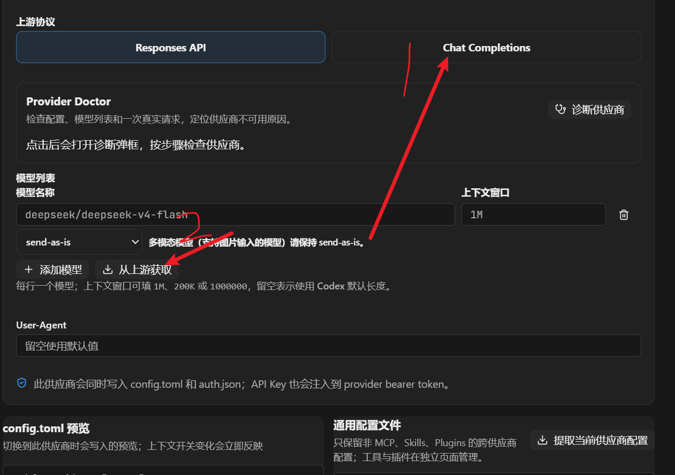675x475 pixels.
Task: Click the stethoscope icon in 诊断供应商
Action: point(560,110)
